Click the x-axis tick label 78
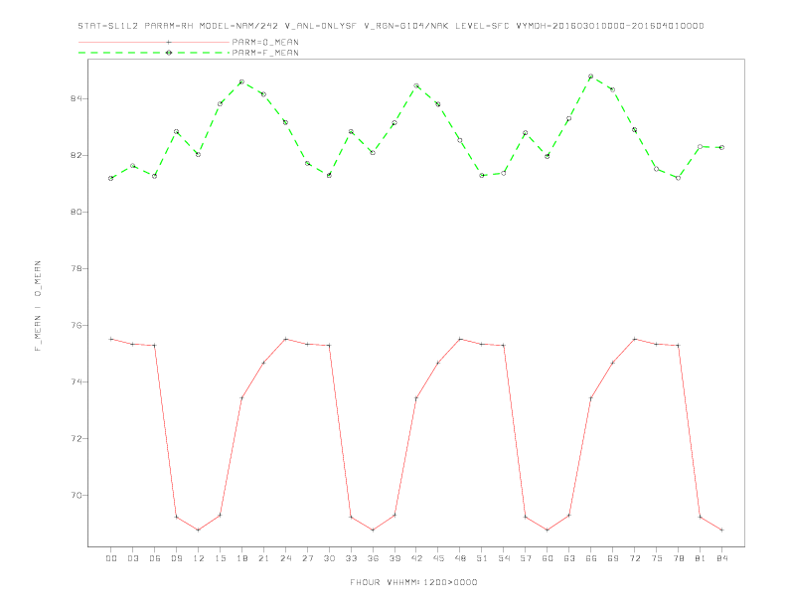This screenshot has width=787, height=608. coord(679,558)
